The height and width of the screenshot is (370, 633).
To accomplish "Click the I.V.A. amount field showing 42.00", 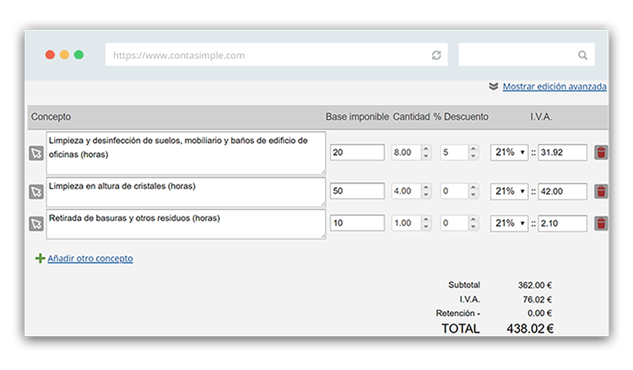I will coord(562,191).
